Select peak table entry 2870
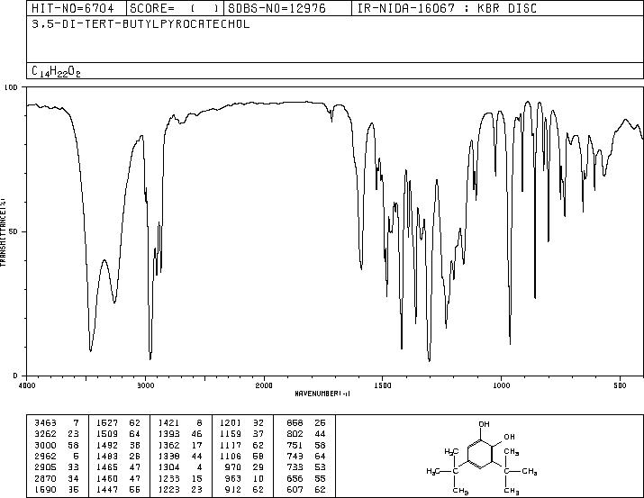This screenshot has width=644, height=498. coord(58,479)
